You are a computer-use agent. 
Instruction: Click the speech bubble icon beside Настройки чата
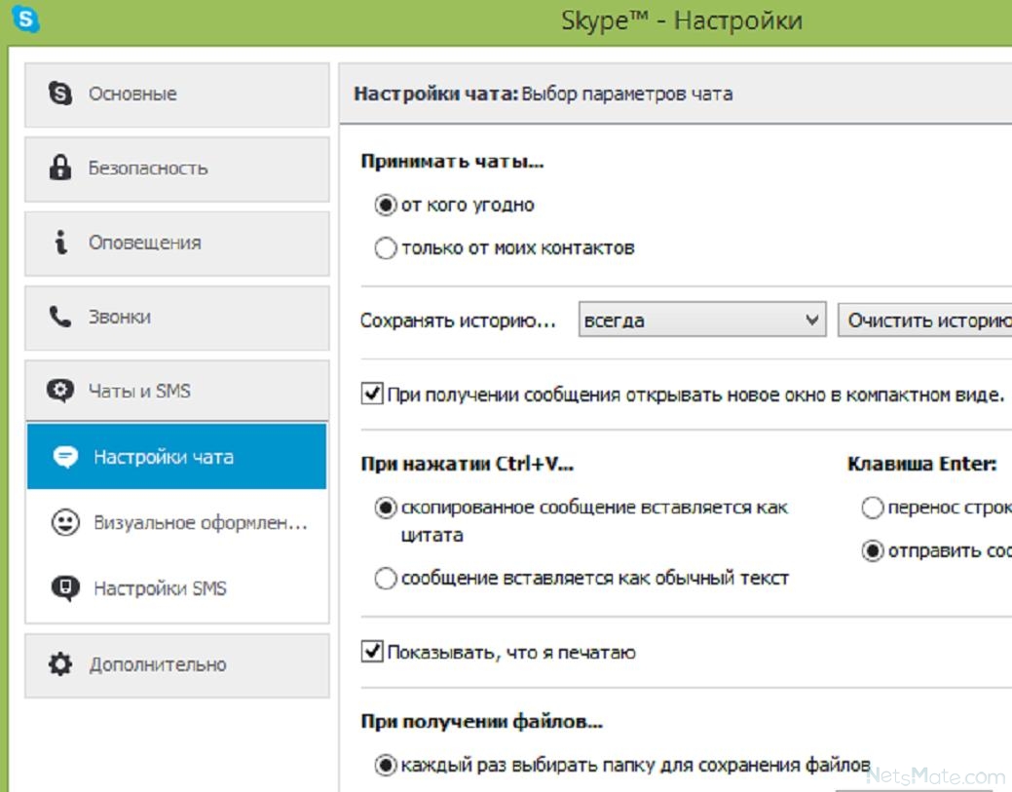pos(65,457)
